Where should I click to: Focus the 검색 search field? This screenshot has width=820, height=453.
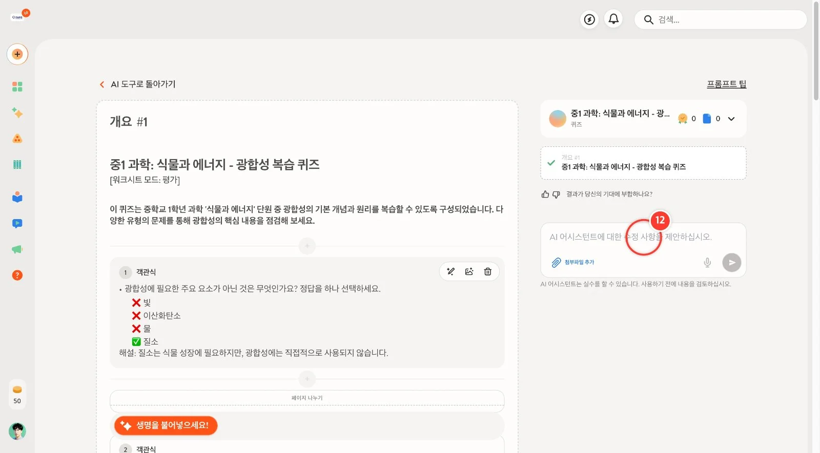(721, 19)
